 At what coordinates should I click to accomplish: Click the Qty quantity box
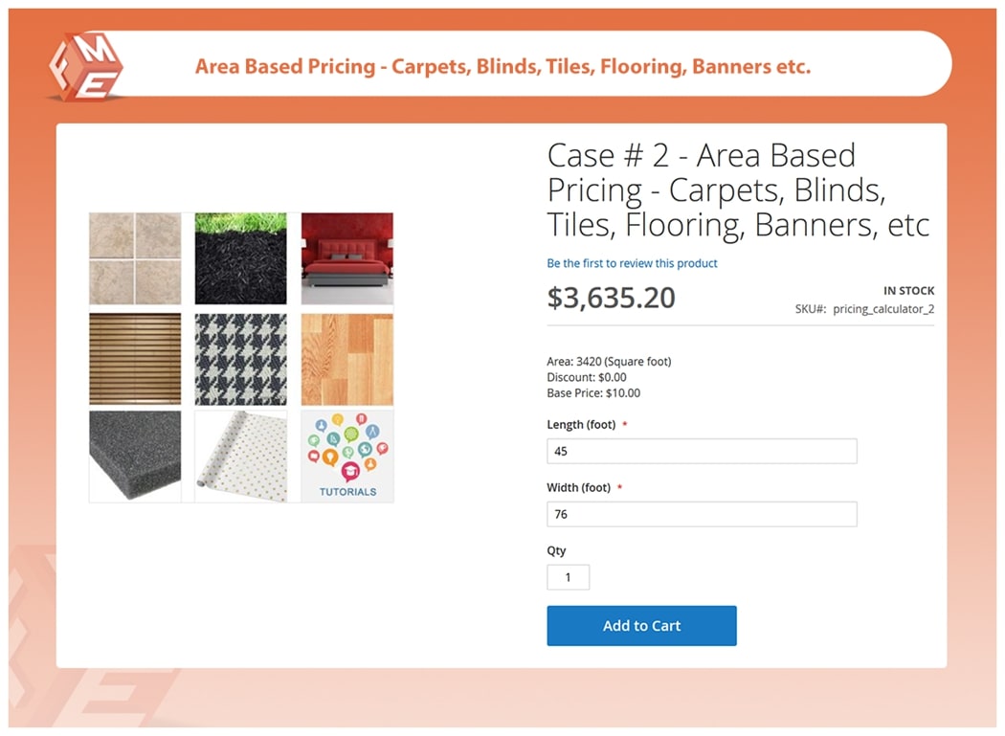pos(568,577)
